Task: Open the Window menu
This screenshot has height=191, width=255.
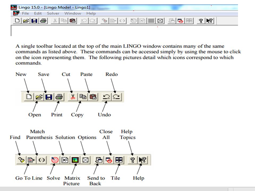Action: click(x=73, y=13)
